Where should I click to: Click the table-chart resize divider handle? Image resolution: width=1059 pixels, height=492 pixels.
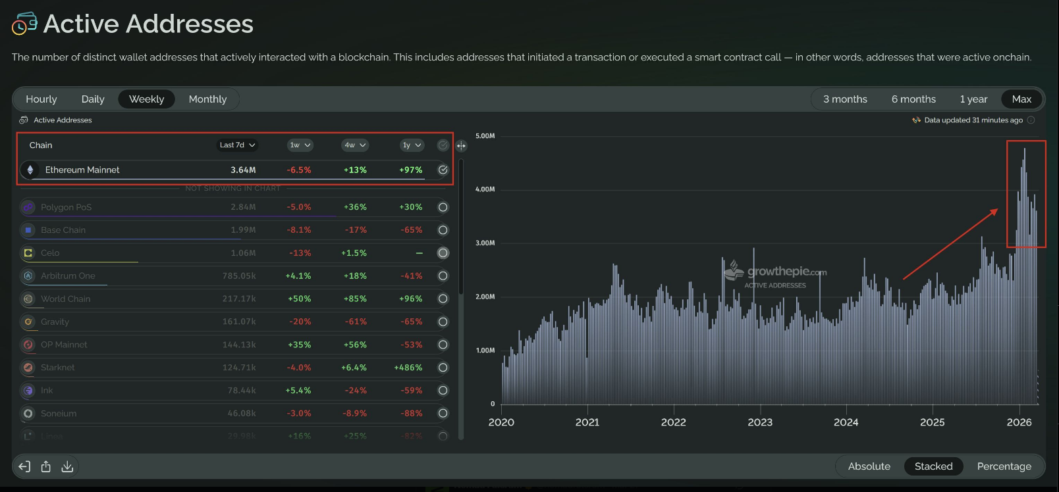point(461,145)
